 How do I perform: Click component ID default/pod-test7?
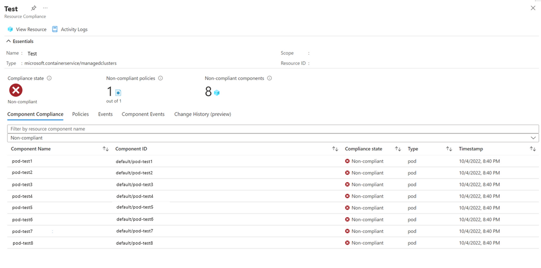pos(135,231)
